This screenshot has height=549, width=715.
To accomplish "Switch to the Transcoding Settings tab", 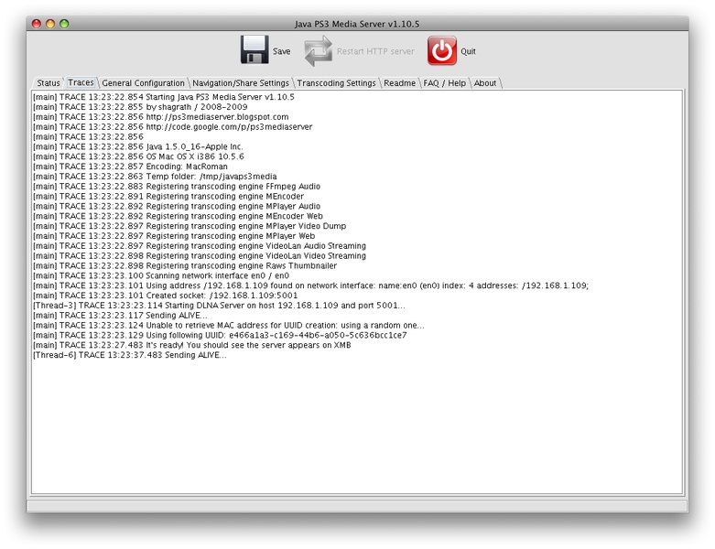I will click(x=337, y=83).
